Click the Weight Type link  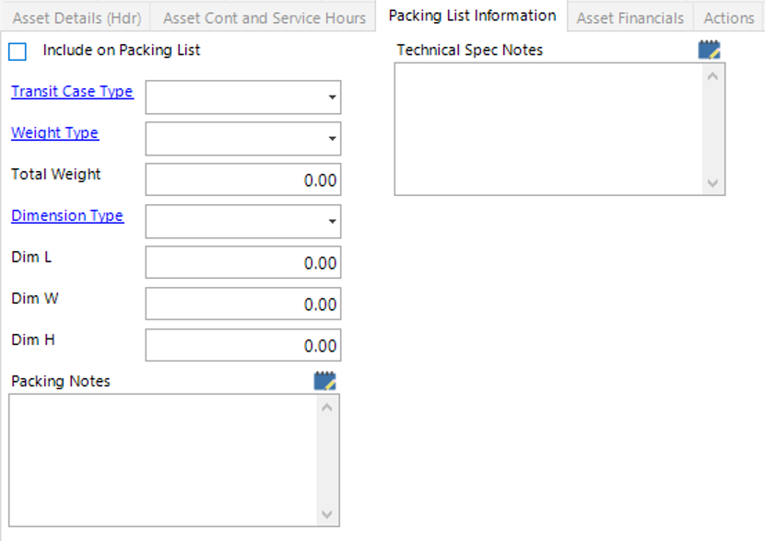click(54, 133)
